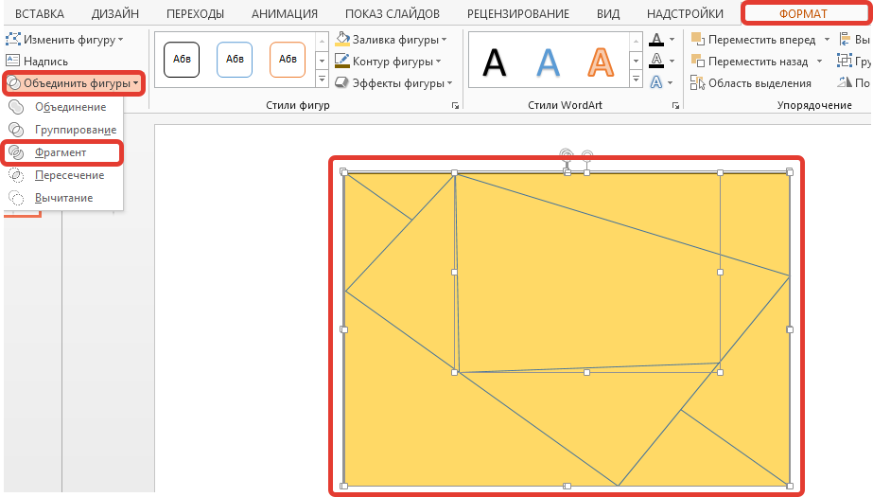Image resolution: width=873 pixels, height=497 pixels.
Task: Open Контур фигуры dropdown arrow
Action: 439,62
